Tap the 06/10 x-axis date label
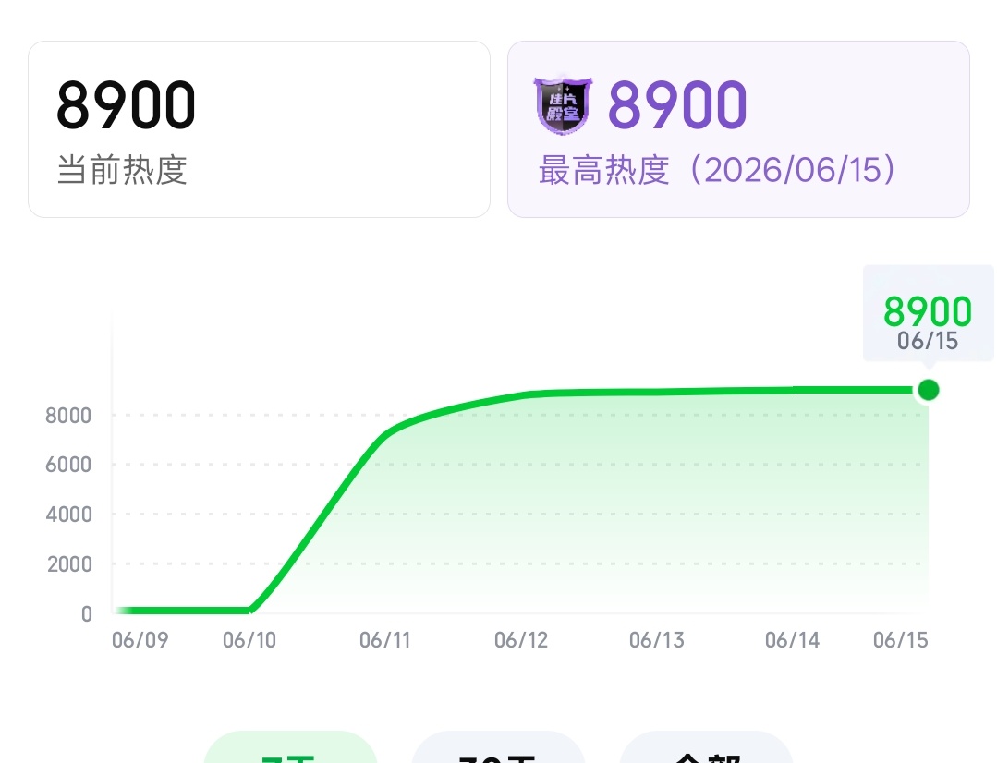The image size is (997, 763). (x=249, y=639)
